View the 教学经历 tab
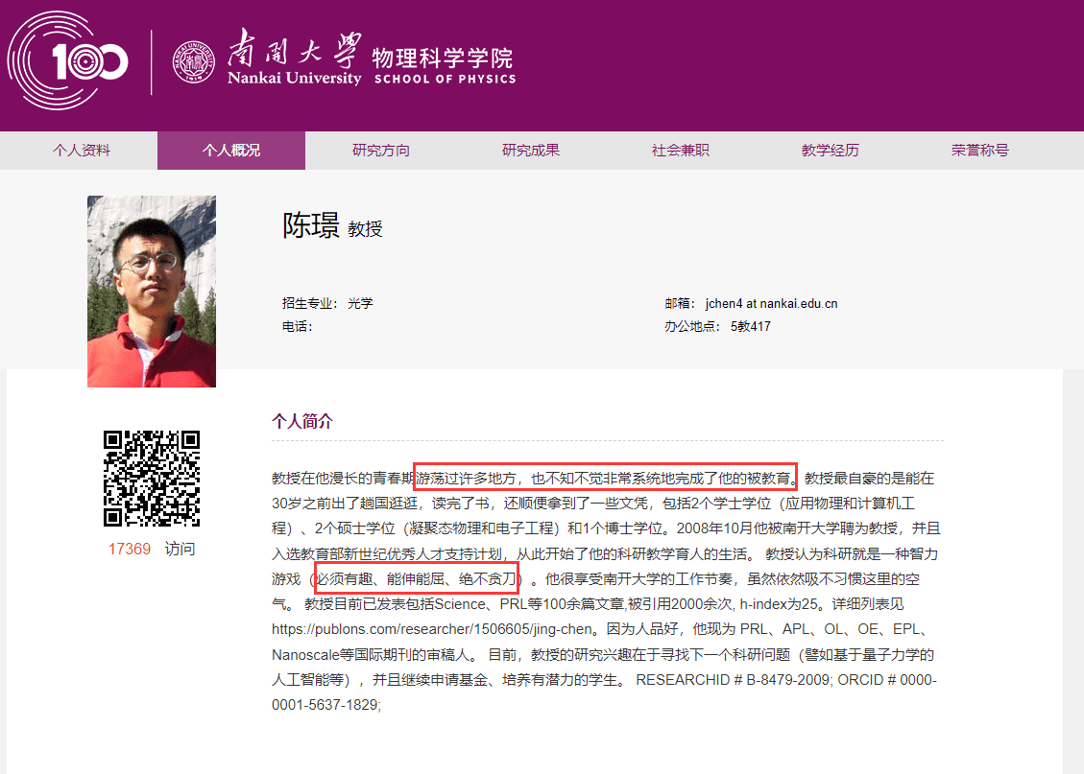Viewport: 1084px width, 774px height. tap(831, 151)
